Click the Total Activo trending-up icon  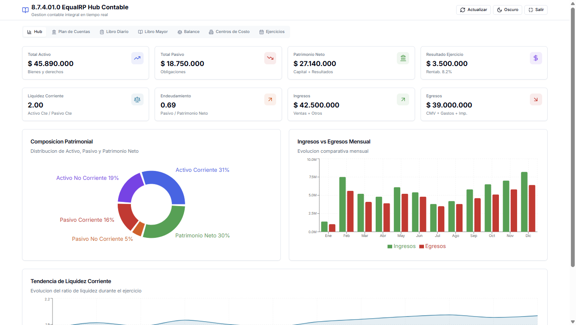137,58
